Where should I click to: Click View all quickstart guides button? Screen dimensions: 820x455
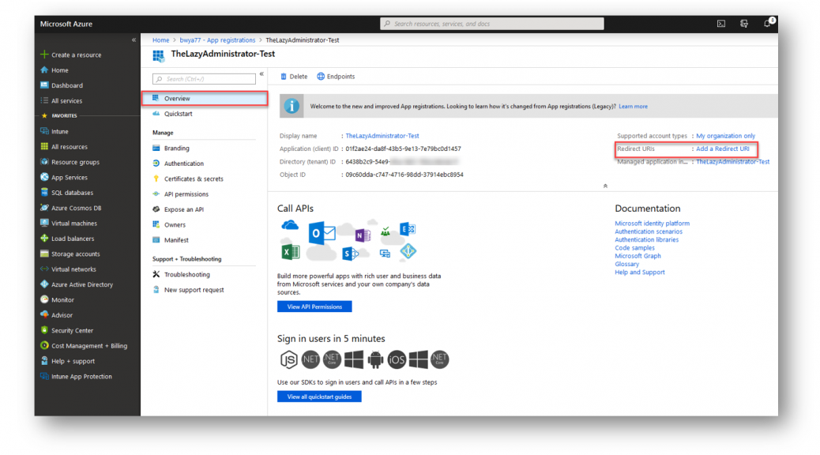point(319,397)
